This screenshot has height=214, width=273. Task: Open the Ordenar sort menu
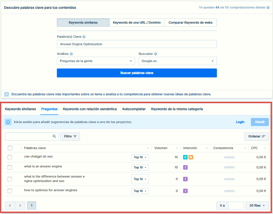[256, 136]
